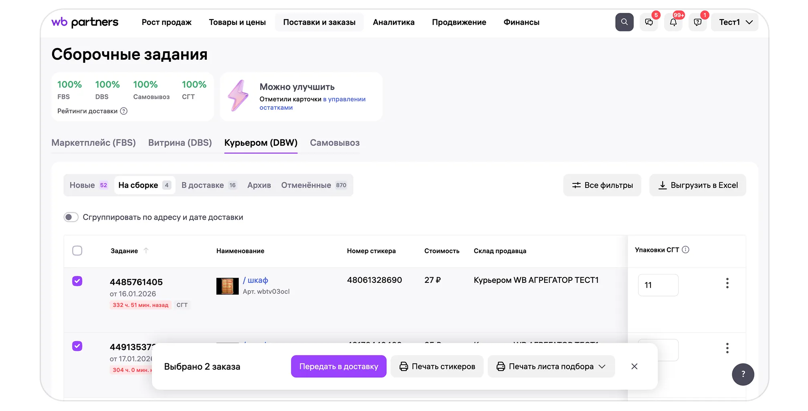Check the select-all checkbox in table header
808x411 pixels.
pyautogui.click(x=77, y=251)
